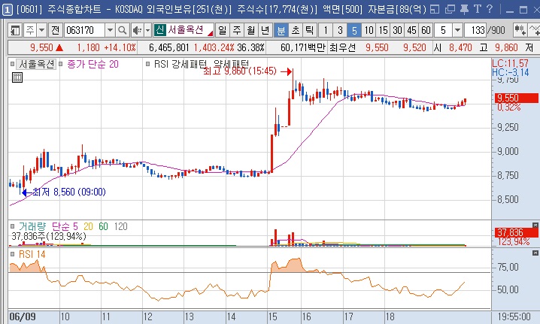This screenshot has width=540, height=324.
Task: Open the 주 market type dropdown arrow
Action: 41,30
